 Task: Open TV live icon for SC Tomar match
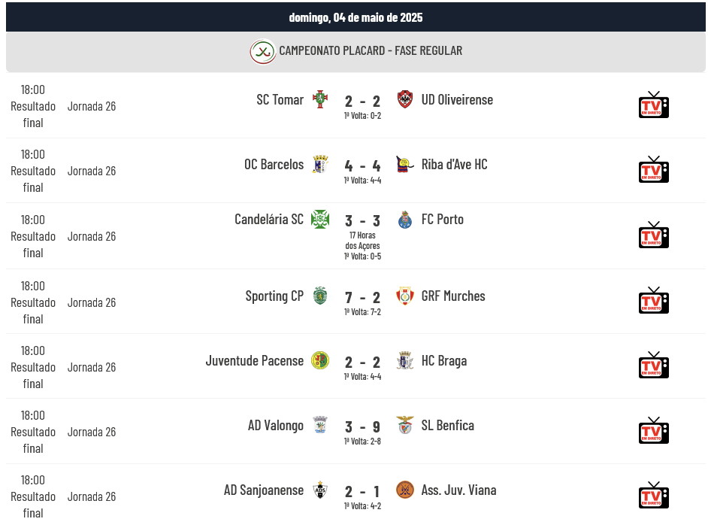point(653,105)
